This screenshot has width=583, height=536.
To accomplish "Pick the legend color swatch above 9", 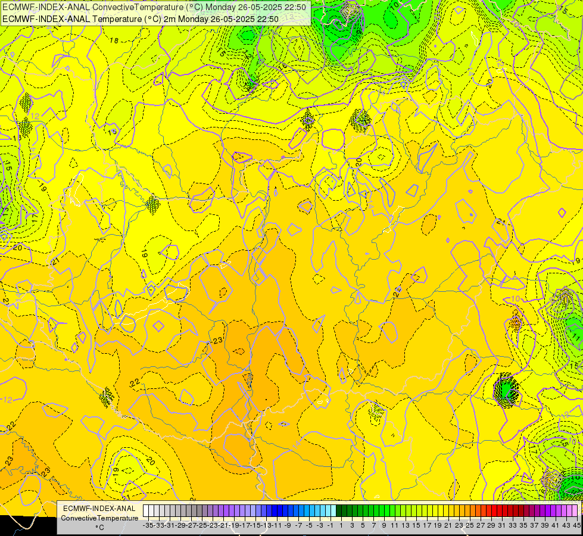I will pos(382,510).
